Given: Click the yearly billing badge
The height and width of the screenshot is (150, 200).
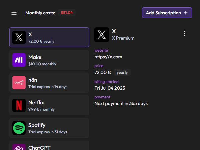Looking at the screenshot, I should click(122, 72).
